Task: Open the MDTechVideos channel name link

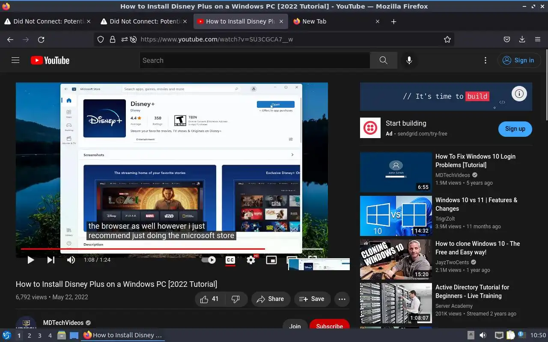Action: pos(63,323)
